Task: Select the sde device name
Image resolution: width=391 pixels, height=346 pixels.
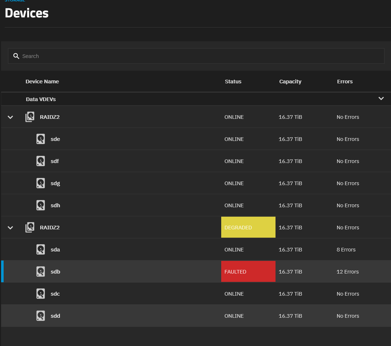Action: 55,139
